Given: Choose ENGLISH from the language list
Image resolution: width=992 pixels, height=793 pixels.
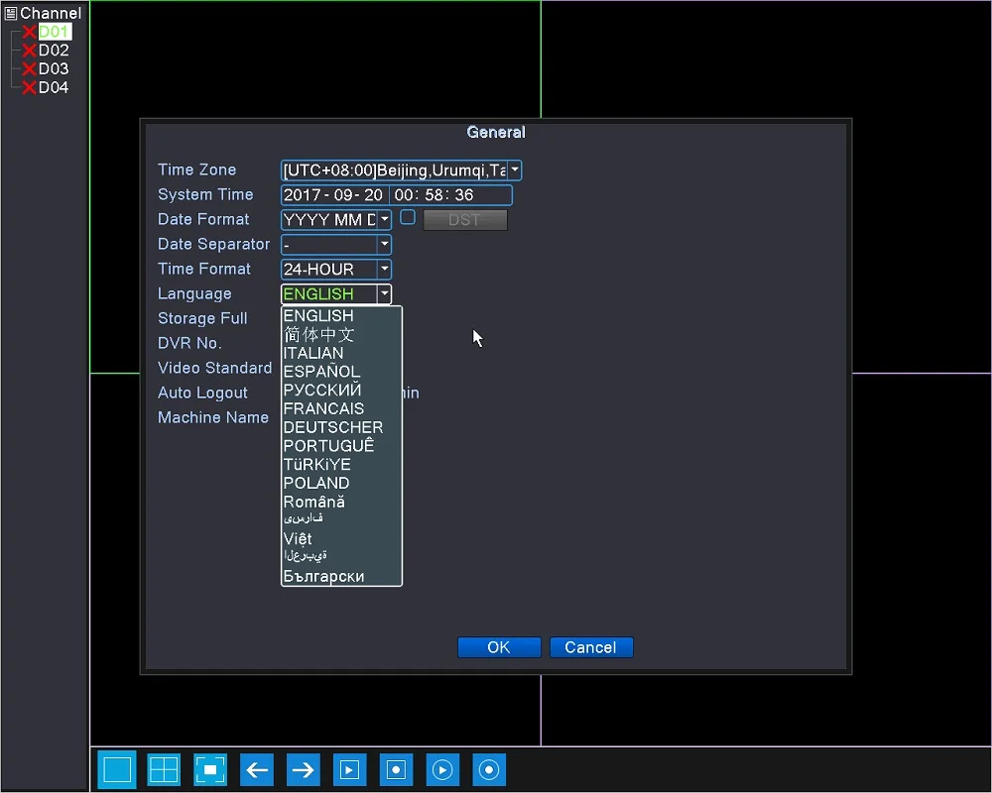Looking at the screenshot, I should 341,315.
